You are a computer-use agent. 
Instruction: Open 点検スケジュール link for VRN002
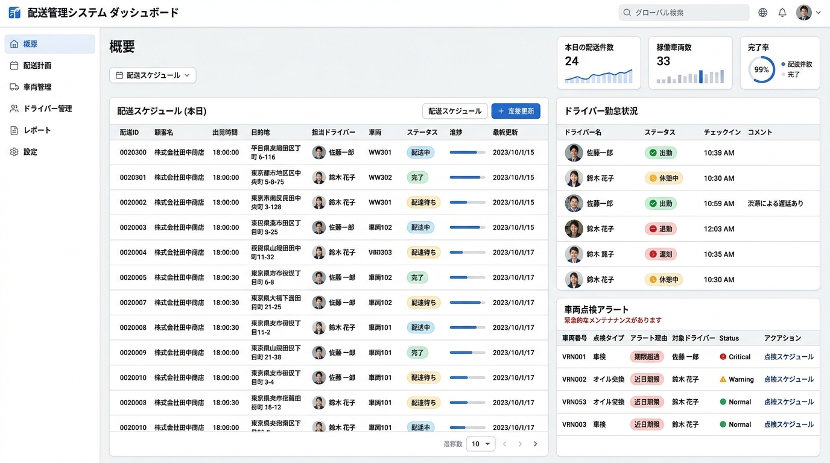789,379
